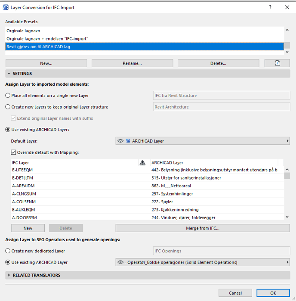Select the A-CLNGSUM mapping row
Screen dimensions: 296x301
click(x=147, y=194)
